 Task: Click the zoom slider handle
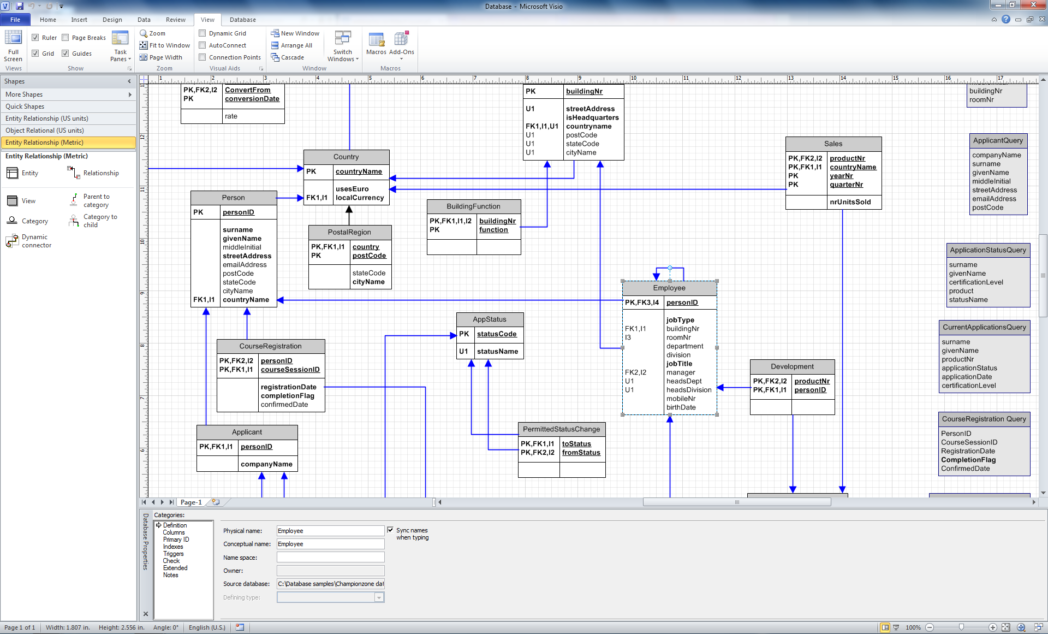(x=961, y=627)
